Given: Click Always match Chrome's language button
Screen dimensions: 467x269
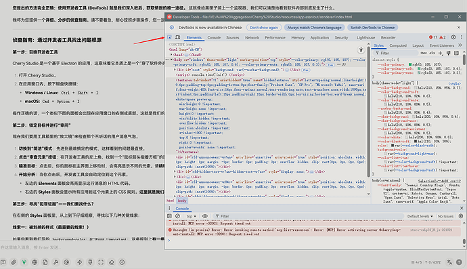Looking at the screenshot, I should (314, 27).
